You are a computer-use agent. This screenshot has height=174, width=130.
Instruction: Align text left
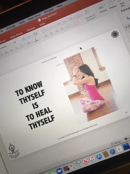pyautogui.click(x=46, y=36)
